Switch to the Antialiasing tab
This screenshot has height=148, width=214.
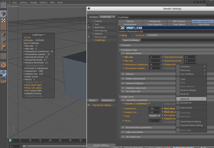(x=154, y=21)
